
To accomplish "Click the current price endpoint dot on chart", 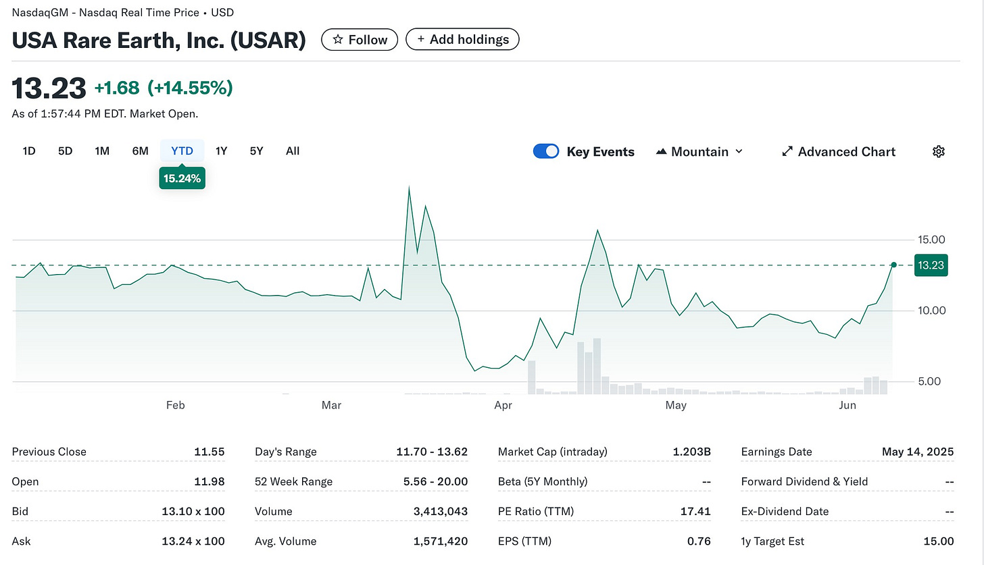I will pyautogui.click(x=893, y=265).
